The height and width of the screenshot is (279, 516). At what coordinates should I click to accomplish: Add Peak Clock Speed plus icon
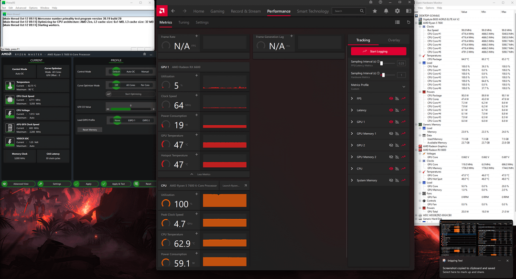[196, 214]
